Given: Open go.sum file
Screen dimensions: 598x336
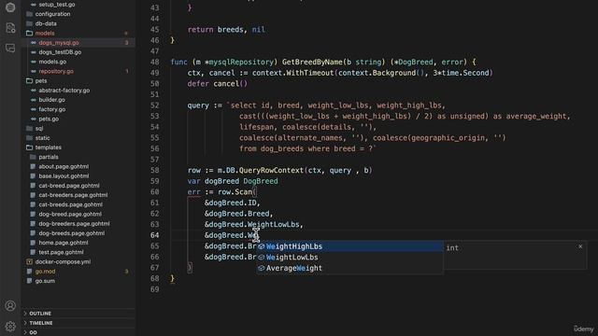Looking at the screenshot, I should tap(78, 281).
